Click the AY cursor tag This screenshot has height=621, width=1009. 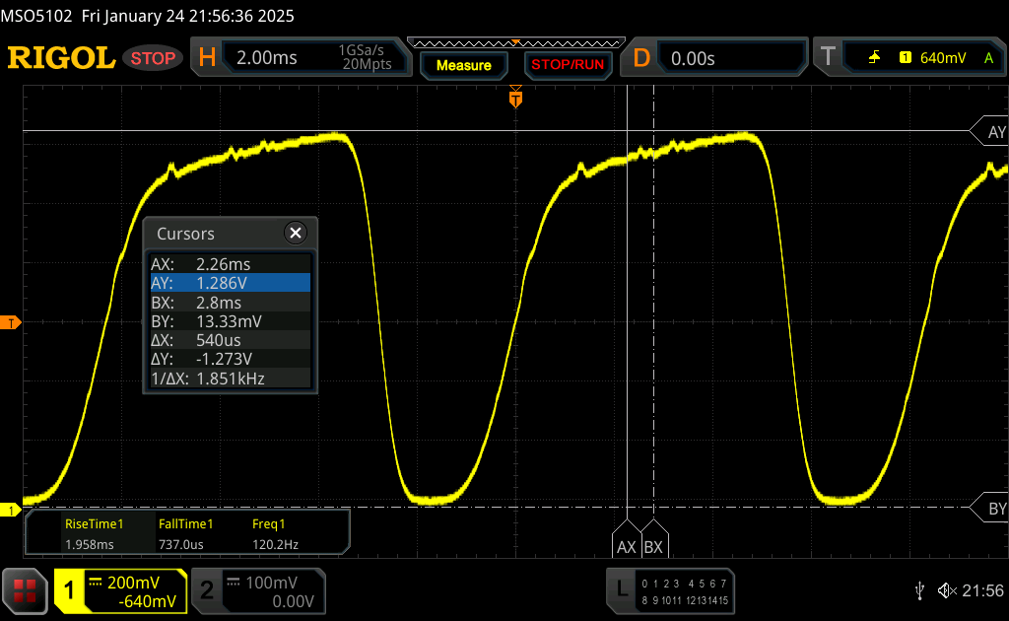[993, 132]
